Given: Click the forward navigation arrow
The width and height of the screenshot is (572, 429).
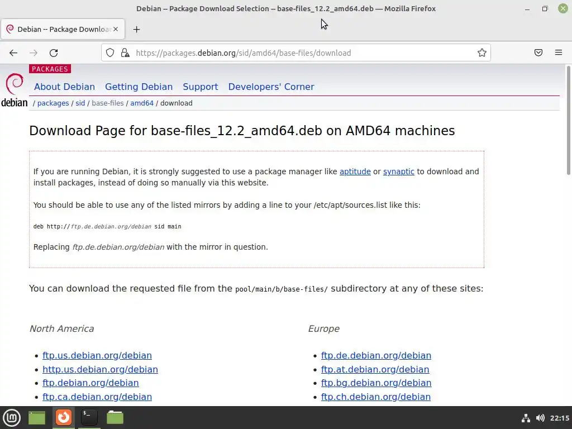Looking at the screenshot, I should [34, 53].
